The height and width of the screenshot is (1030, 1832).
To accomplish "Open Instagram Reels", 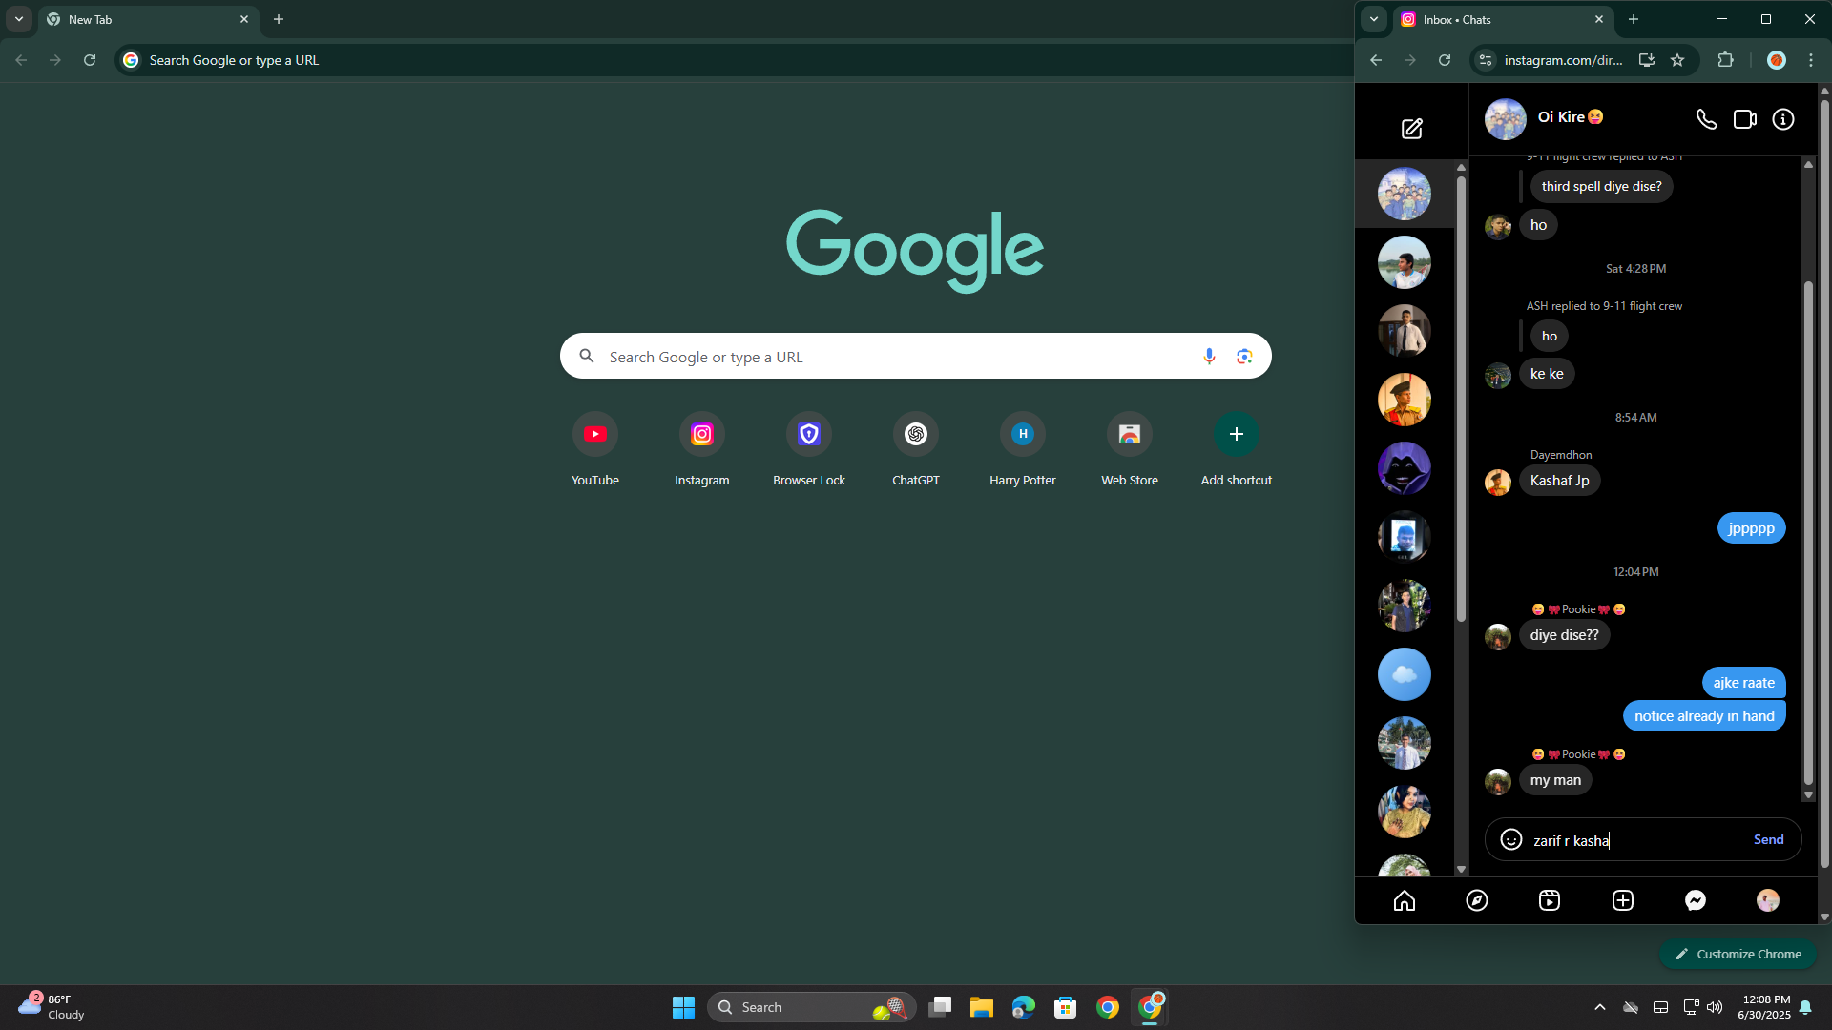I will [1550, 900].
